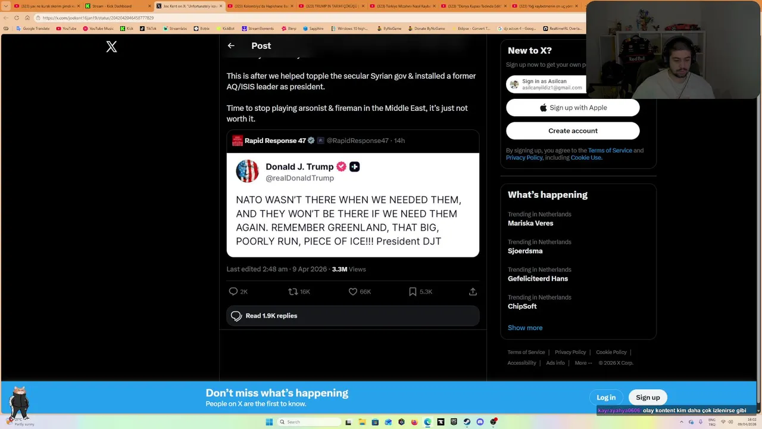Open Rapid Response 47 profile avatar
This screenshot has width=762, height=429.
(237, 141)
